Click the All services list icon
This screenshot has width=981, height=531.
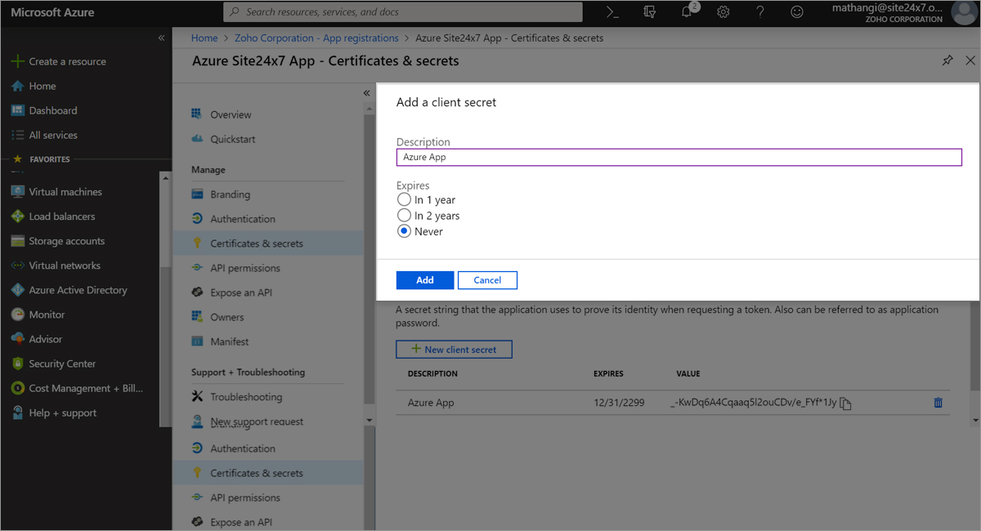17,135
